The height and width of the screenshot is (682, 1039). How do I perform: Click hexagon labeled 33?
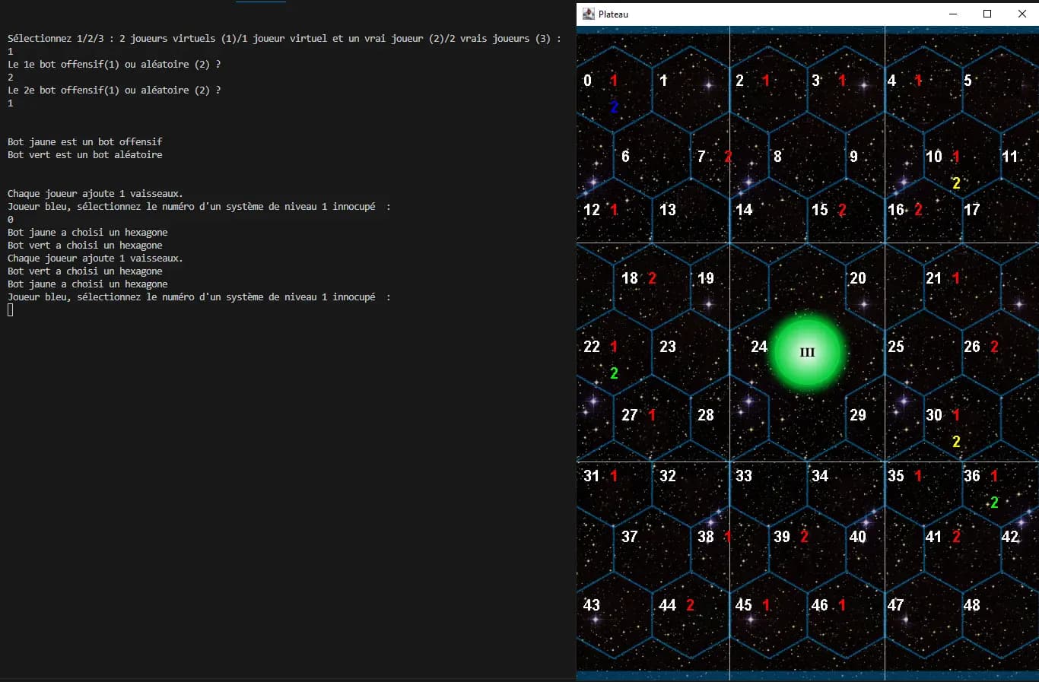[x=744, y=476]
